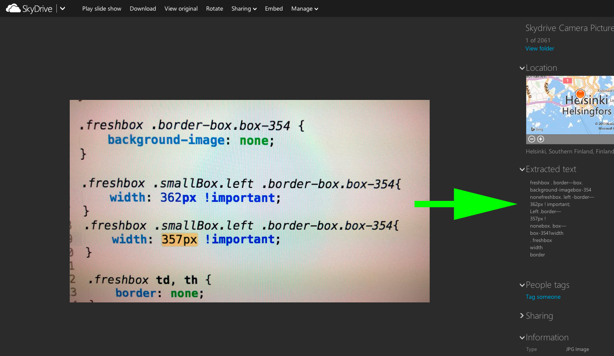Click the SkyDrive cloud logo

click(x=14, y=8)
